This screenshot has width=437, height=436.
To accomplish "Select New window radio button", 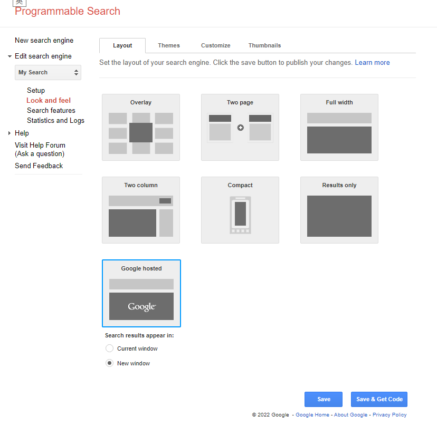I will [x=110, y=363].
